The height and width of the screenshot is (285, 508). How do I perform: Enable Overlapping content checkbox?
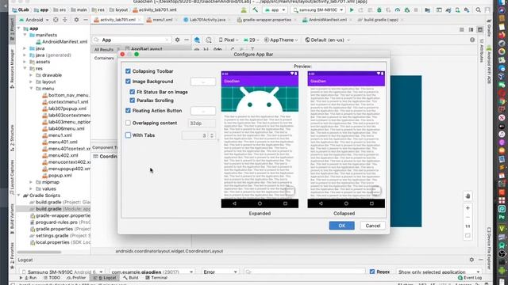[x=128, y=123]
